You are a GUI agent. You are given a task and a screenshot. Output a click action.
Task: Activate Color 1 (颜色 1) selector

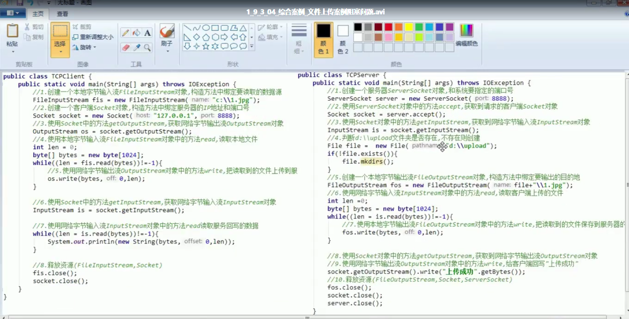click(323, 40)
